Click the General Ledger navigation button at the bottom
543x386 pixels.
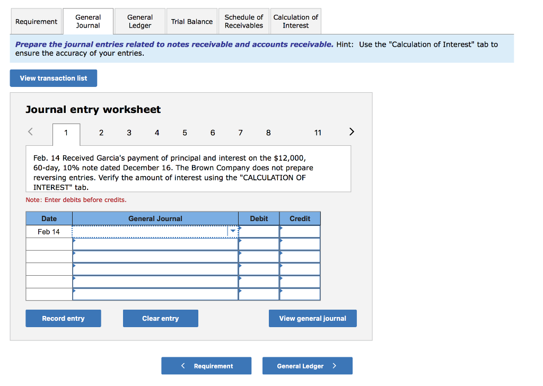point(307,365)
